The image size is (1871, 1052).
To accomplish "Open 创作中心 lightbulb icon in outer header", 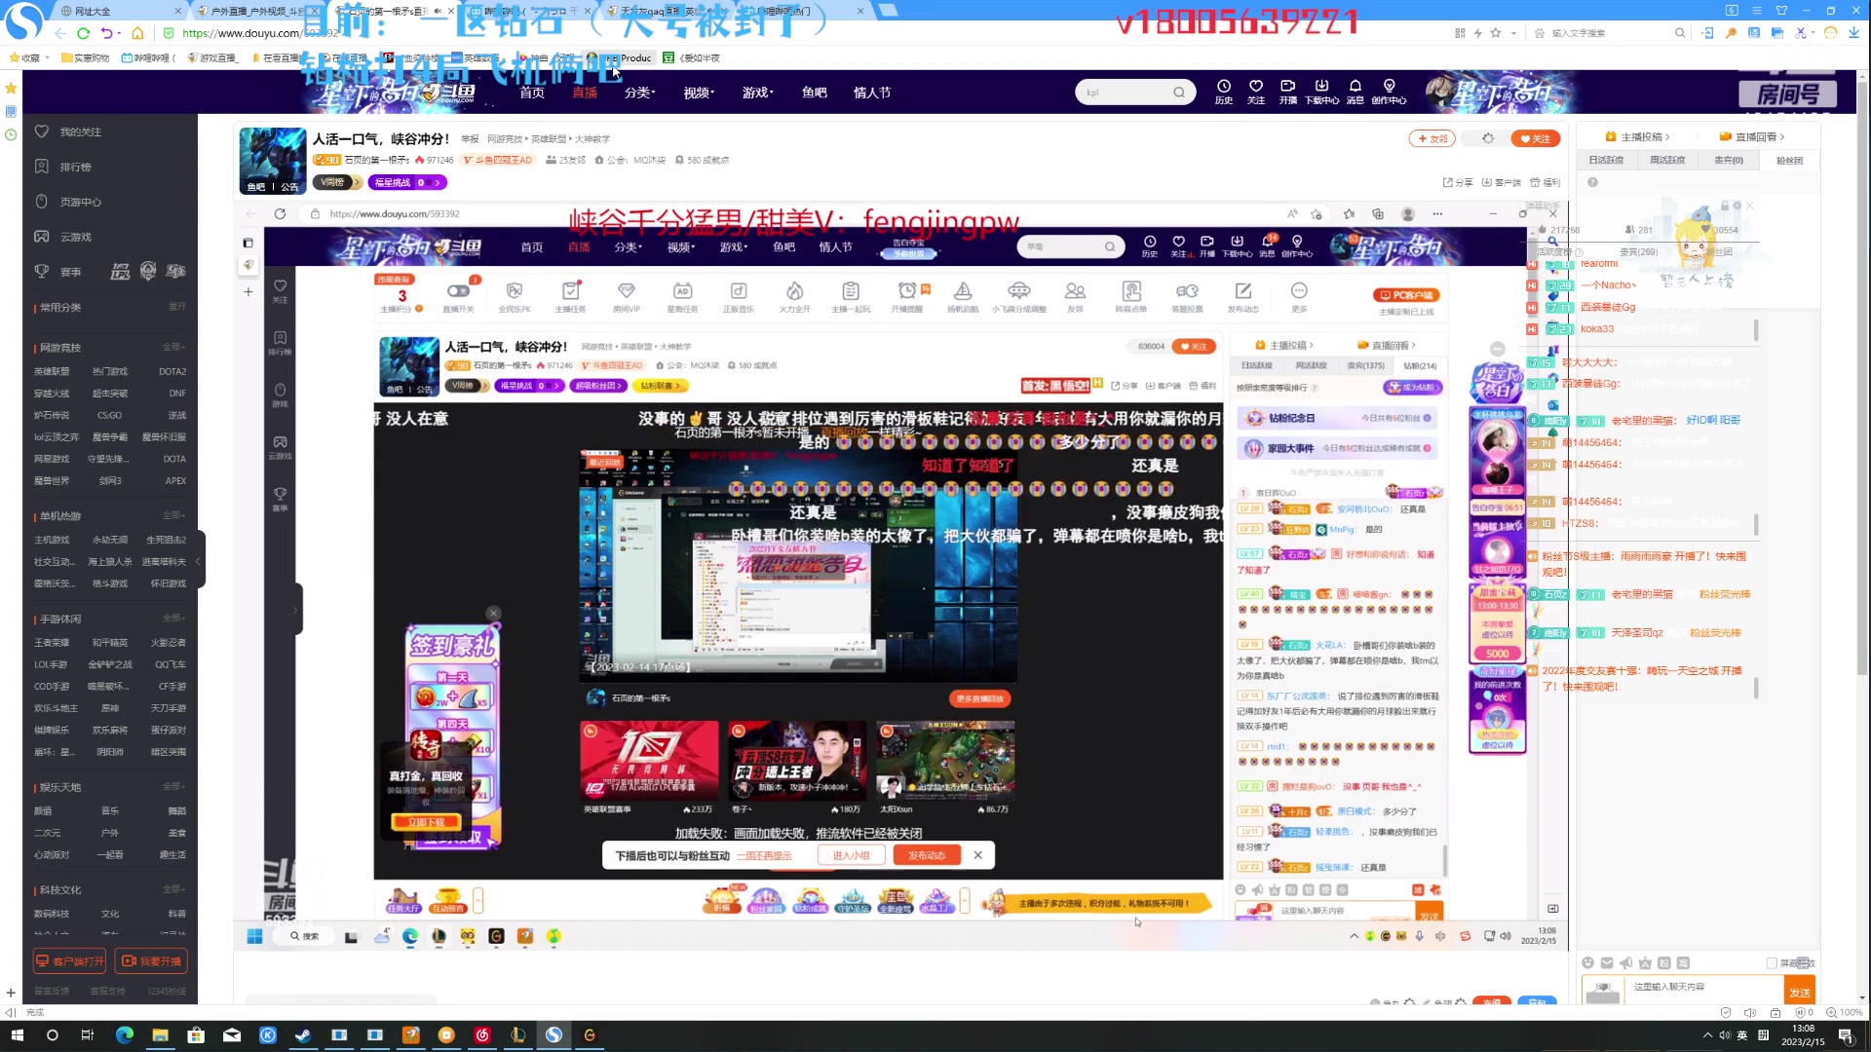I will pos(1389,92).
